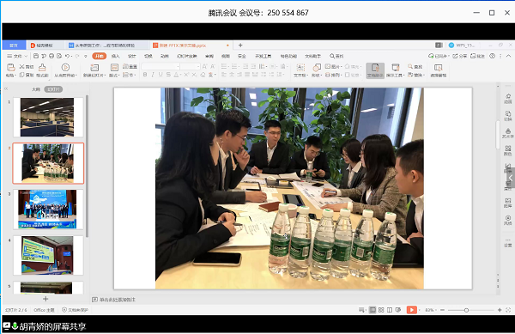Screen dimensions: 515x334
Task: Click the Picture (图片) insert button
Action: point(333,67)
